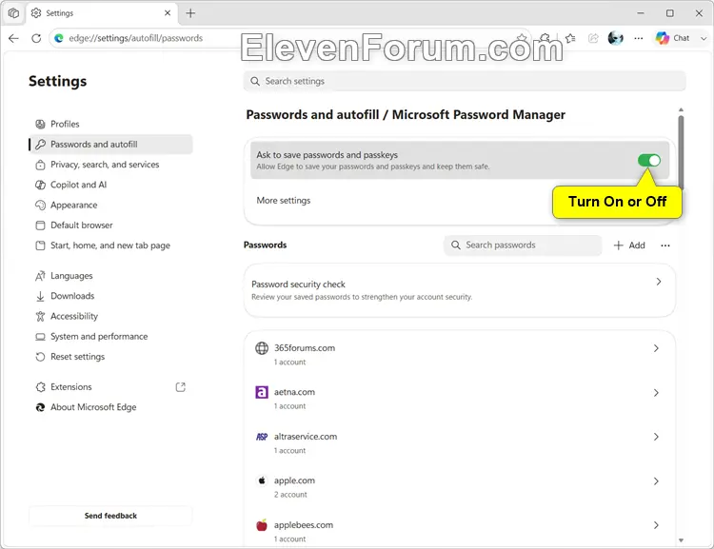Image resolution: width=714 pixels, height=549 pixels.
Task: Click Add password button
Action: click(629, 245)
